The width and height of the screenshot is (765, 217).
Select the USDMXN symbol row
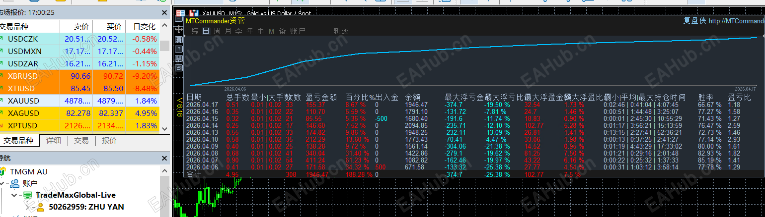coord(79,51)
